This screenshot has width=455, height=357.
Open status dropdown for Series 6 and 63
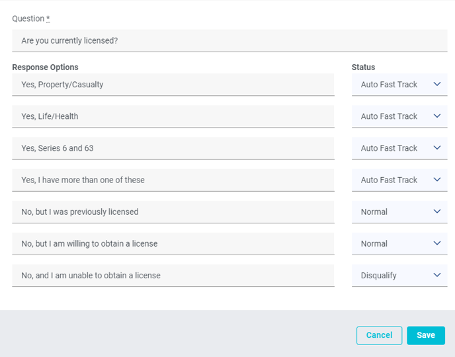click(x=399, y=148)
